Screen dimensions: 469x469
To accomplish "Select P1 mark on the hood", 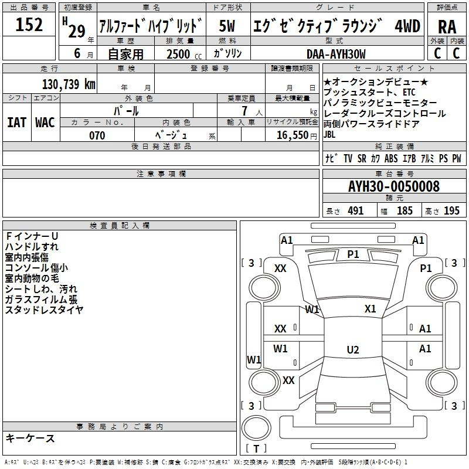I will 353,254.
